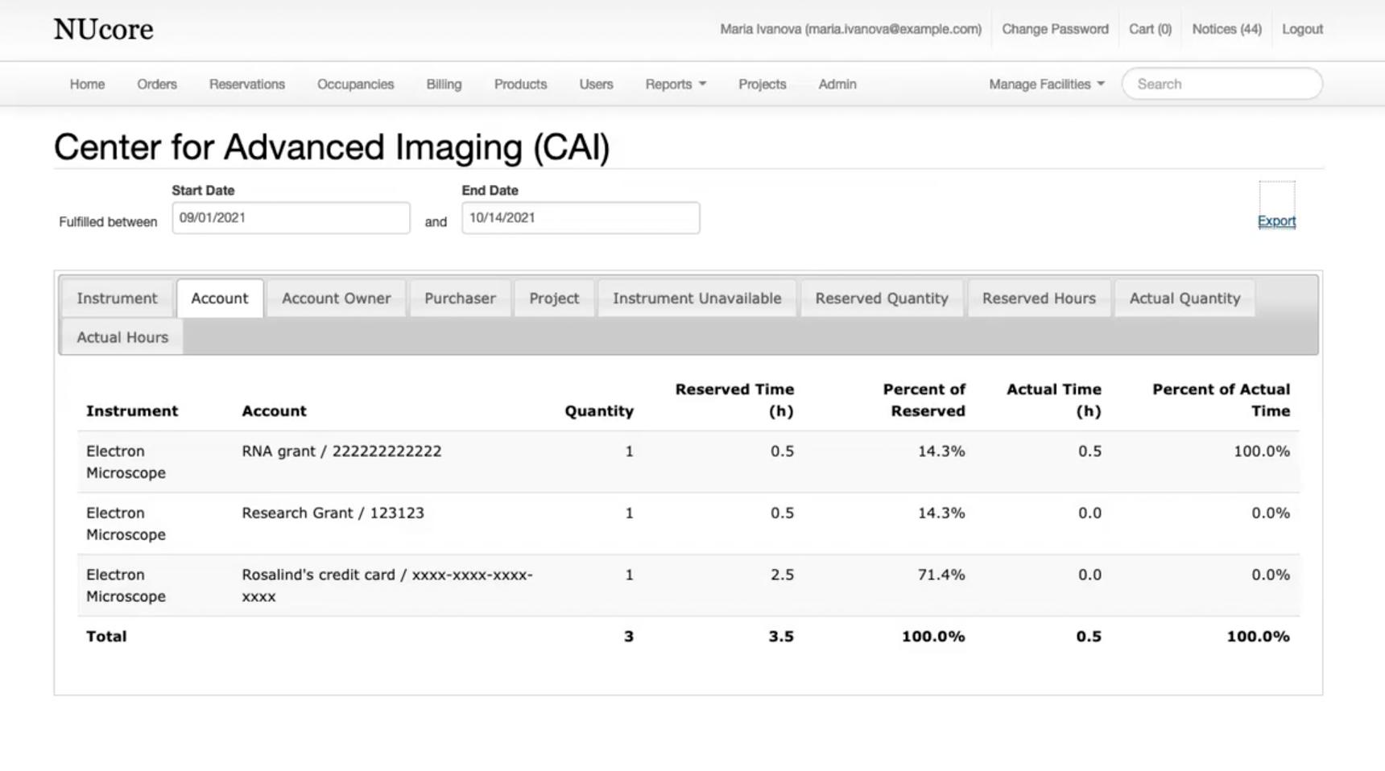1385x771 pixels.
Task: Expand the Reports dropdown menu
Action: click(x=675, y=85)
